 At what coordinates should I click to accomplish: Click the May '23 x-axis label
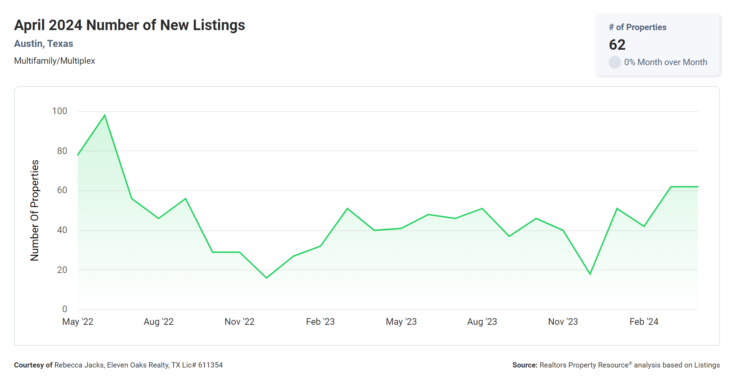pyautogui.click(x=401, y=322)
